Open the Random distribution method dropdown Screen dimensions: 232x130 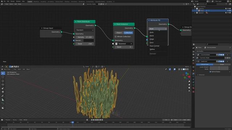click(x=84, y=30)
